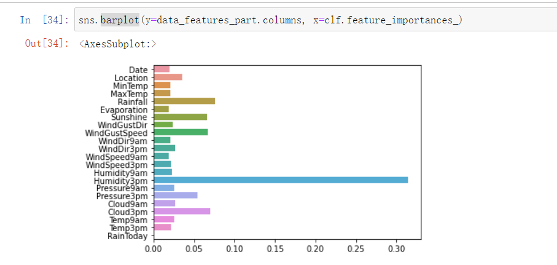Viewport: 557px width, 265px height.
Task: Click the green WindGustSpeed bar
Action: coord(180,132)
